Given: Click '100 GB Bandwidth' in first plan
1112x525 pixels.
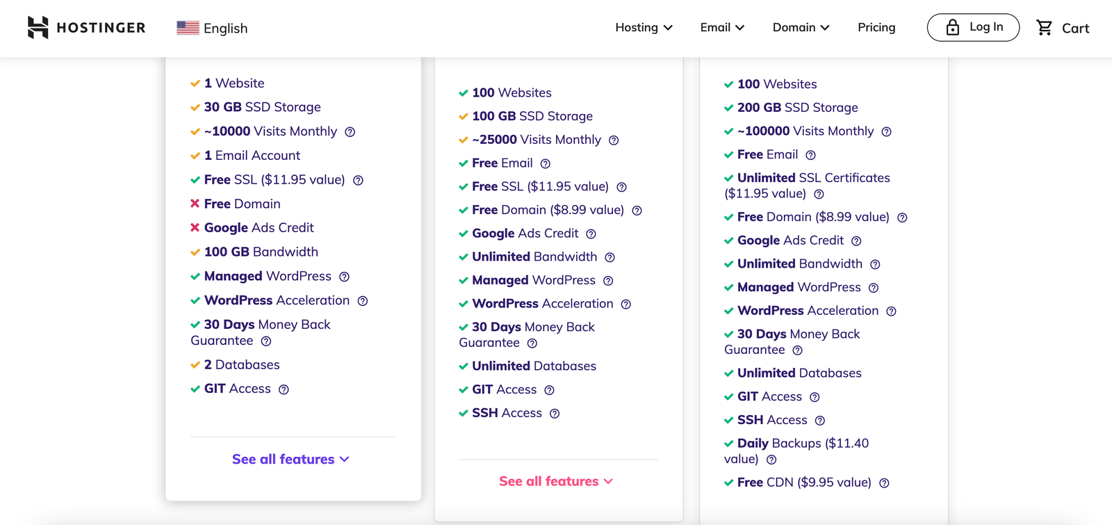Looking at the screenshot, I should pos(261,252).
